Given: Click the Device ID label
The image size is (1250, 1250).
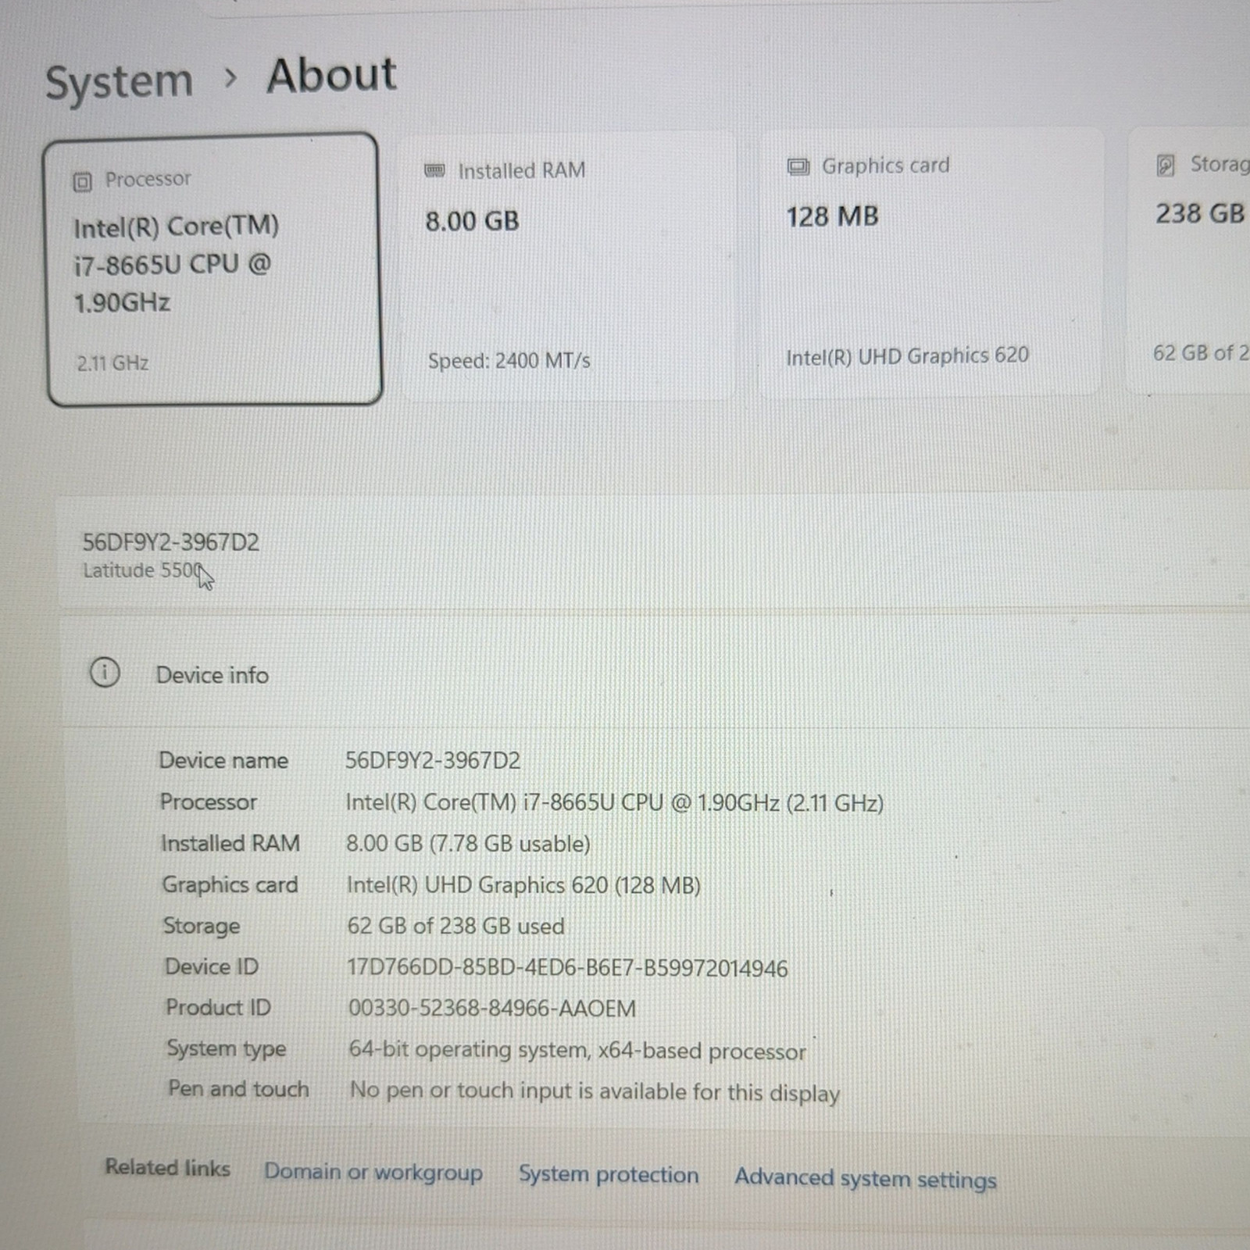Looking at the screenshot, I should (211, 967).
